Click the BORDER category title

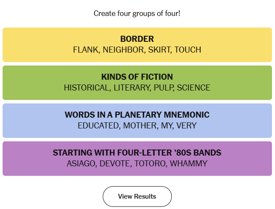click(x=137, y=39)
